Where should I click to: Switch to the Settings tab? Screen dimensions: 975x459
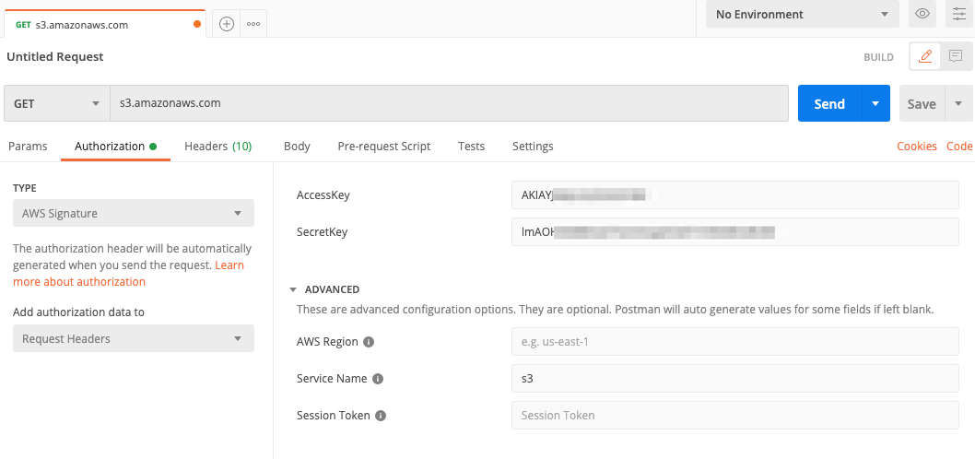tap(533, 147)
